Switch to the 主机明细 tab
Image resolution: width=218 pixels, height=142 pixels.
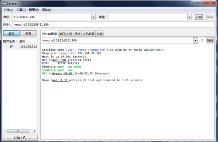(x=88, y=34)
